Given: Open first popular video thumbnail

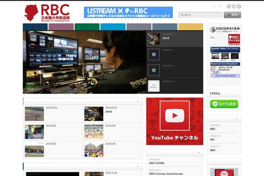Looking at the screenshot, I should coord(215,56).
